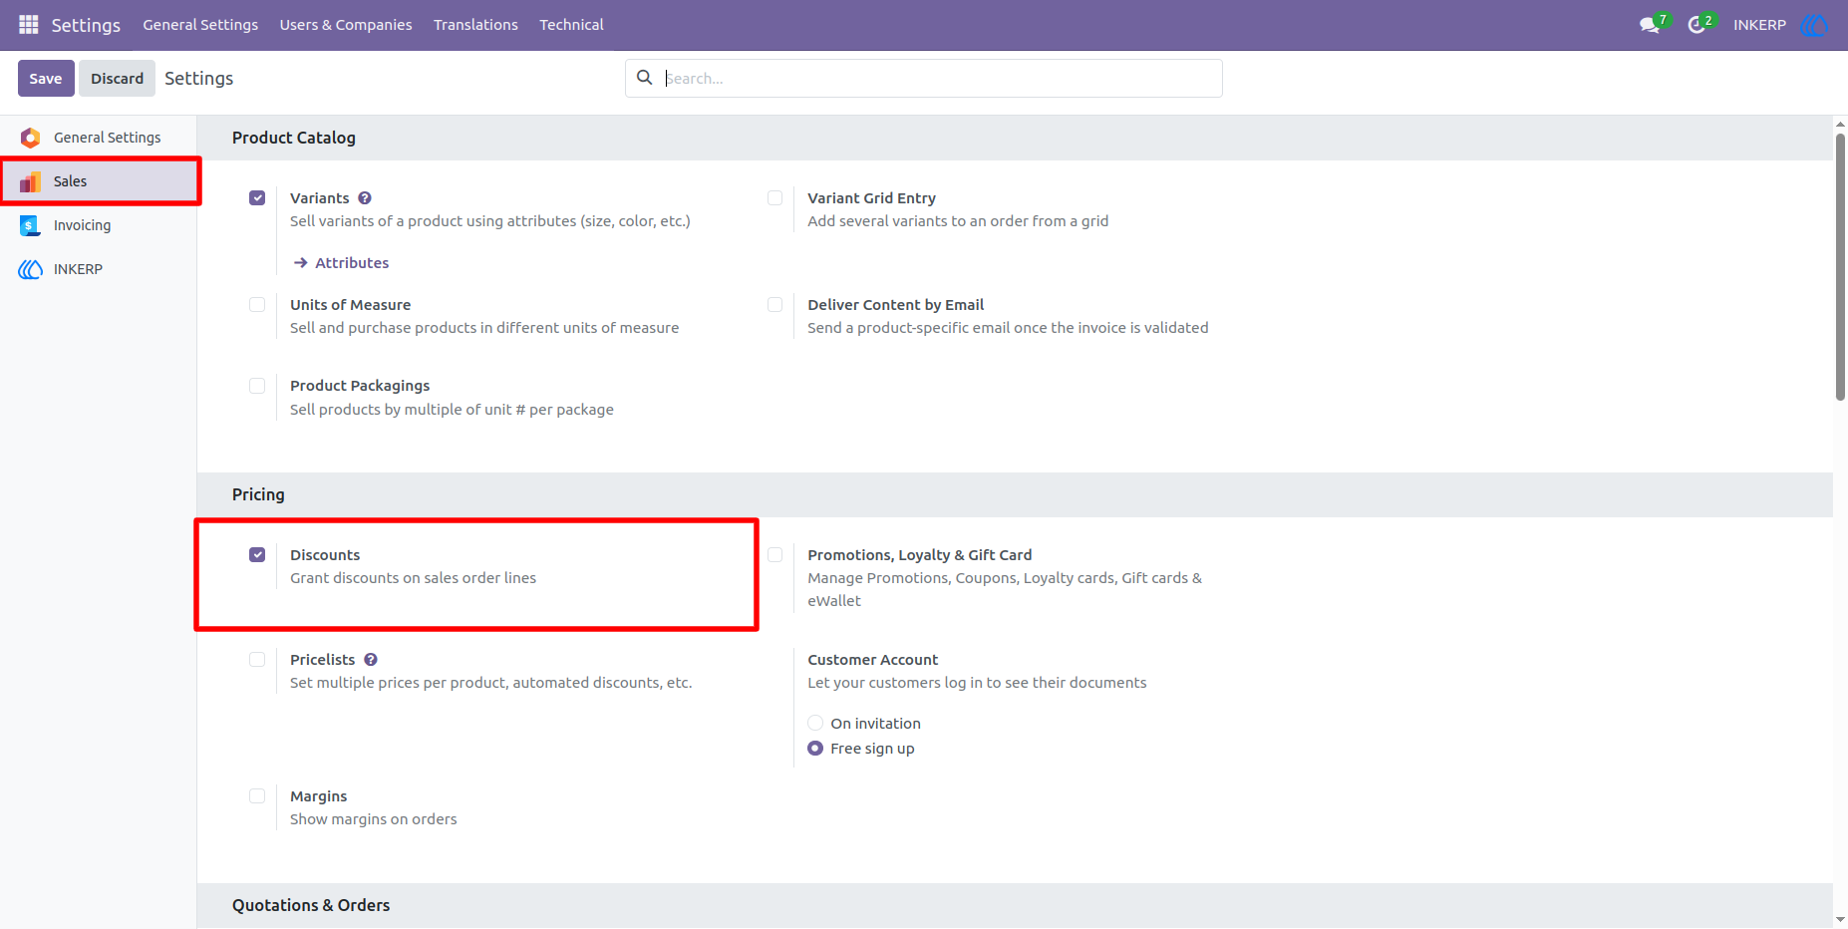Switch to the Sales settings tab
The height and width of the screenshot is (929, 1848).
pyautogui.click(x=100, y=181)
